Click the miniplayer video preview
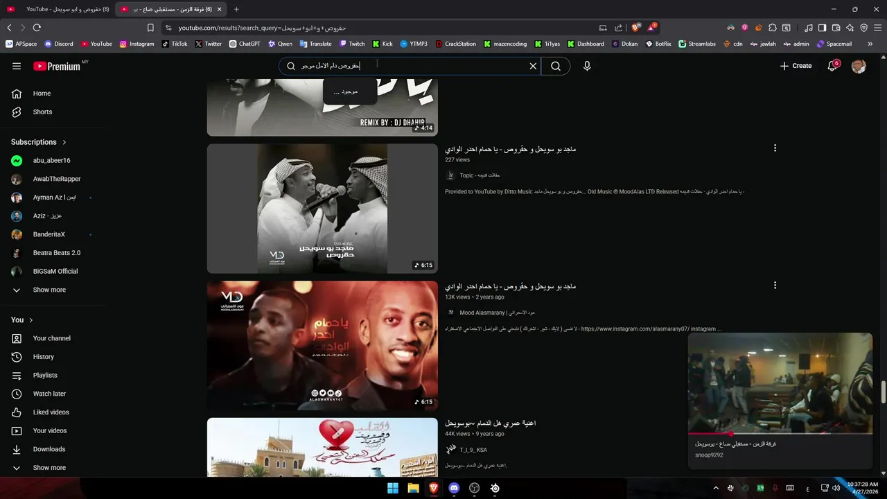The height and width of the screenshot is (499, 887). (x=780, y=383)
